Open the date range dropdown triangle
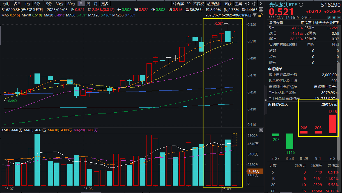The image size is (342, 193). tap(255, 15)
